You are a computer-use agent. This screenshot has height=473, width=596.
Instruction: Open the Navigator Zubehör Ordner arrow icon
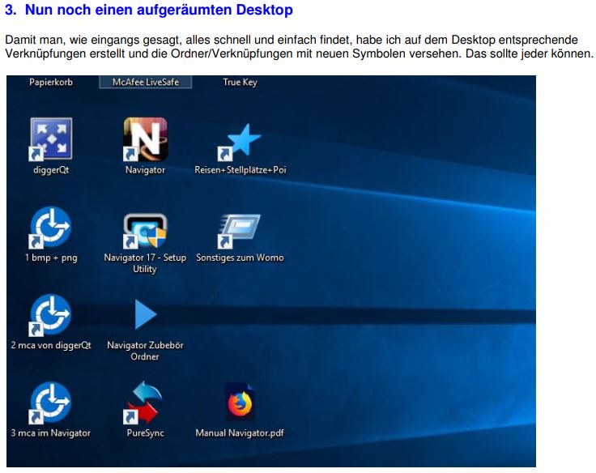tap(145, 315)
